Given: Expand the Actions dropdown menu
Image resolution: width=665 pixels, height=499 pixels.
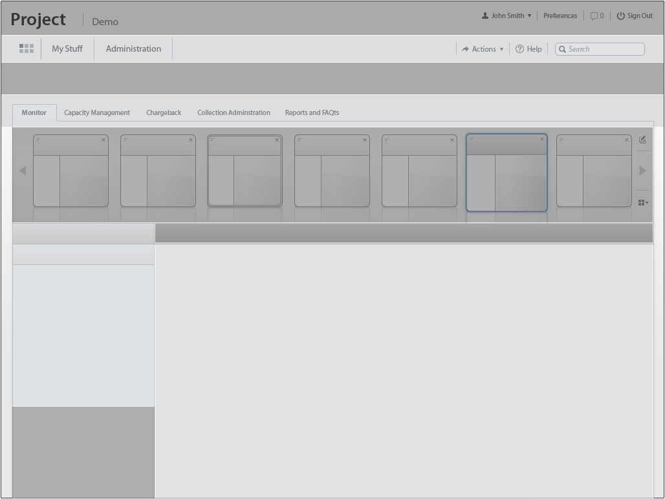Looking at the screenshot, I should pyautogui.click(x=483, y=49).
